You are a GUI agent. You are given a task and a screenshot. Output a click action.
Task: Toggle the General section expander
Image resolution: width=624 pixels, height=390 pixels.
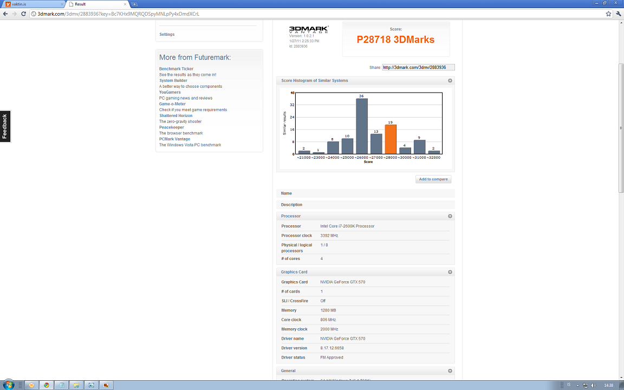(450, 371)
